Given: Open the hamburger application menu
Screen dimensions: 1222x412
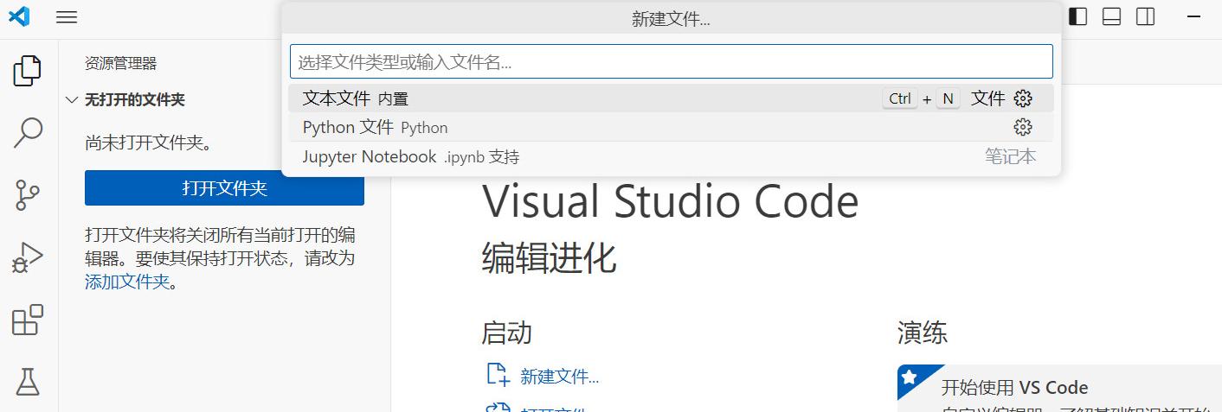Looking at the screenshot, I should pyautogui.click(x=67, y=16).
